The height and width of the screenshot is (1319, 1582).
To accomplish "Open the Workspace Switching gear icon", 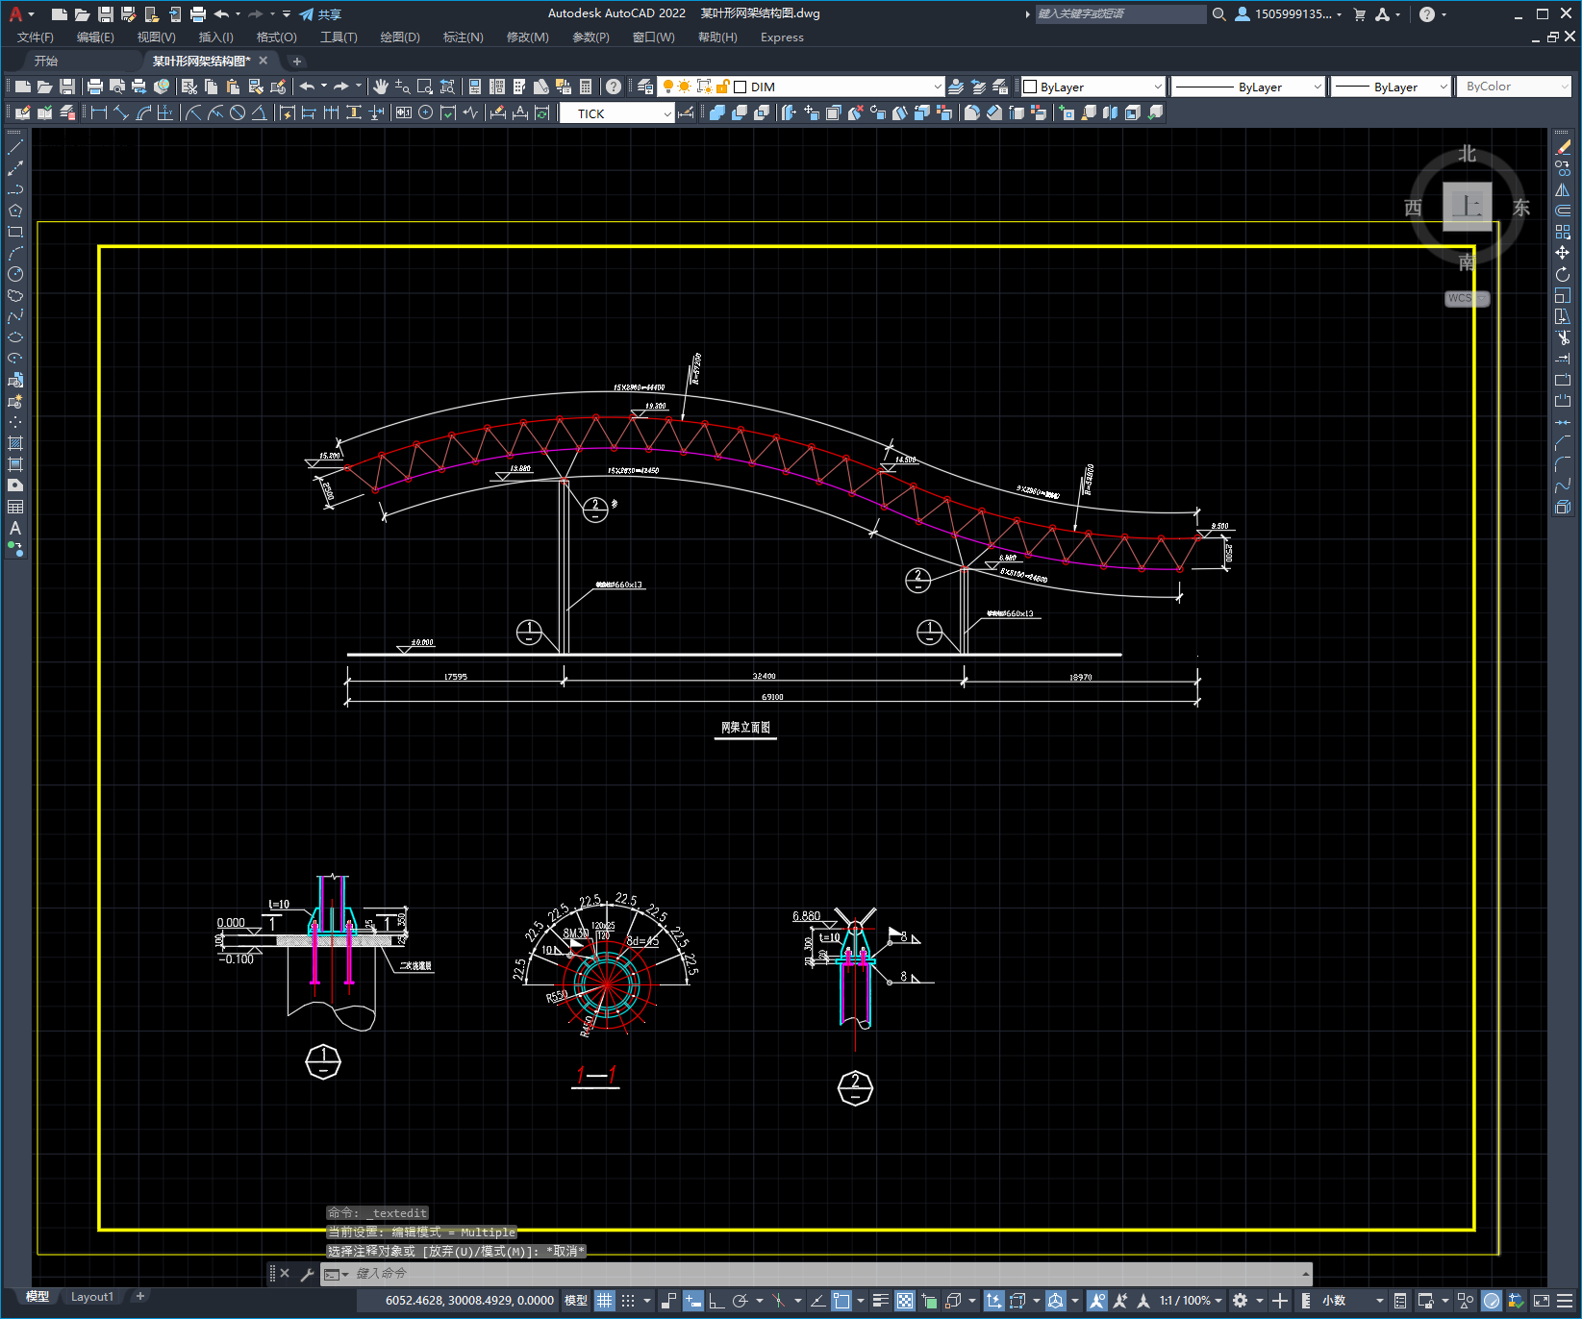I will pyautogui.click(x=1241, y=1301).
